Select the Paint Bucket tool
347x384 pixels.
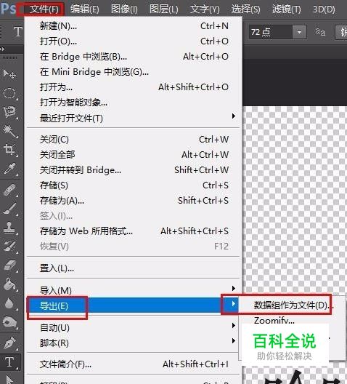[x=9, y=284]
